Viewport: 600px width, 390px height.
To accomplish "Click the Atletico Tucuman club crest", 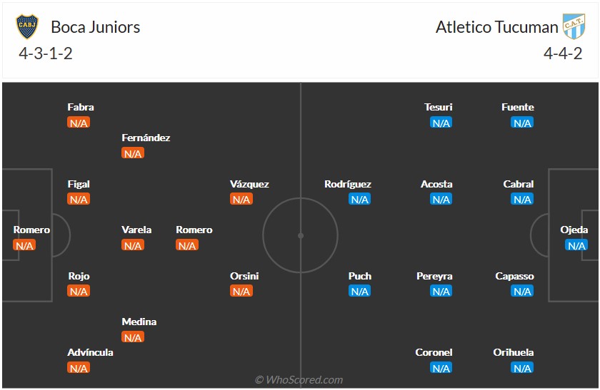I will click(x=574, y=27).
